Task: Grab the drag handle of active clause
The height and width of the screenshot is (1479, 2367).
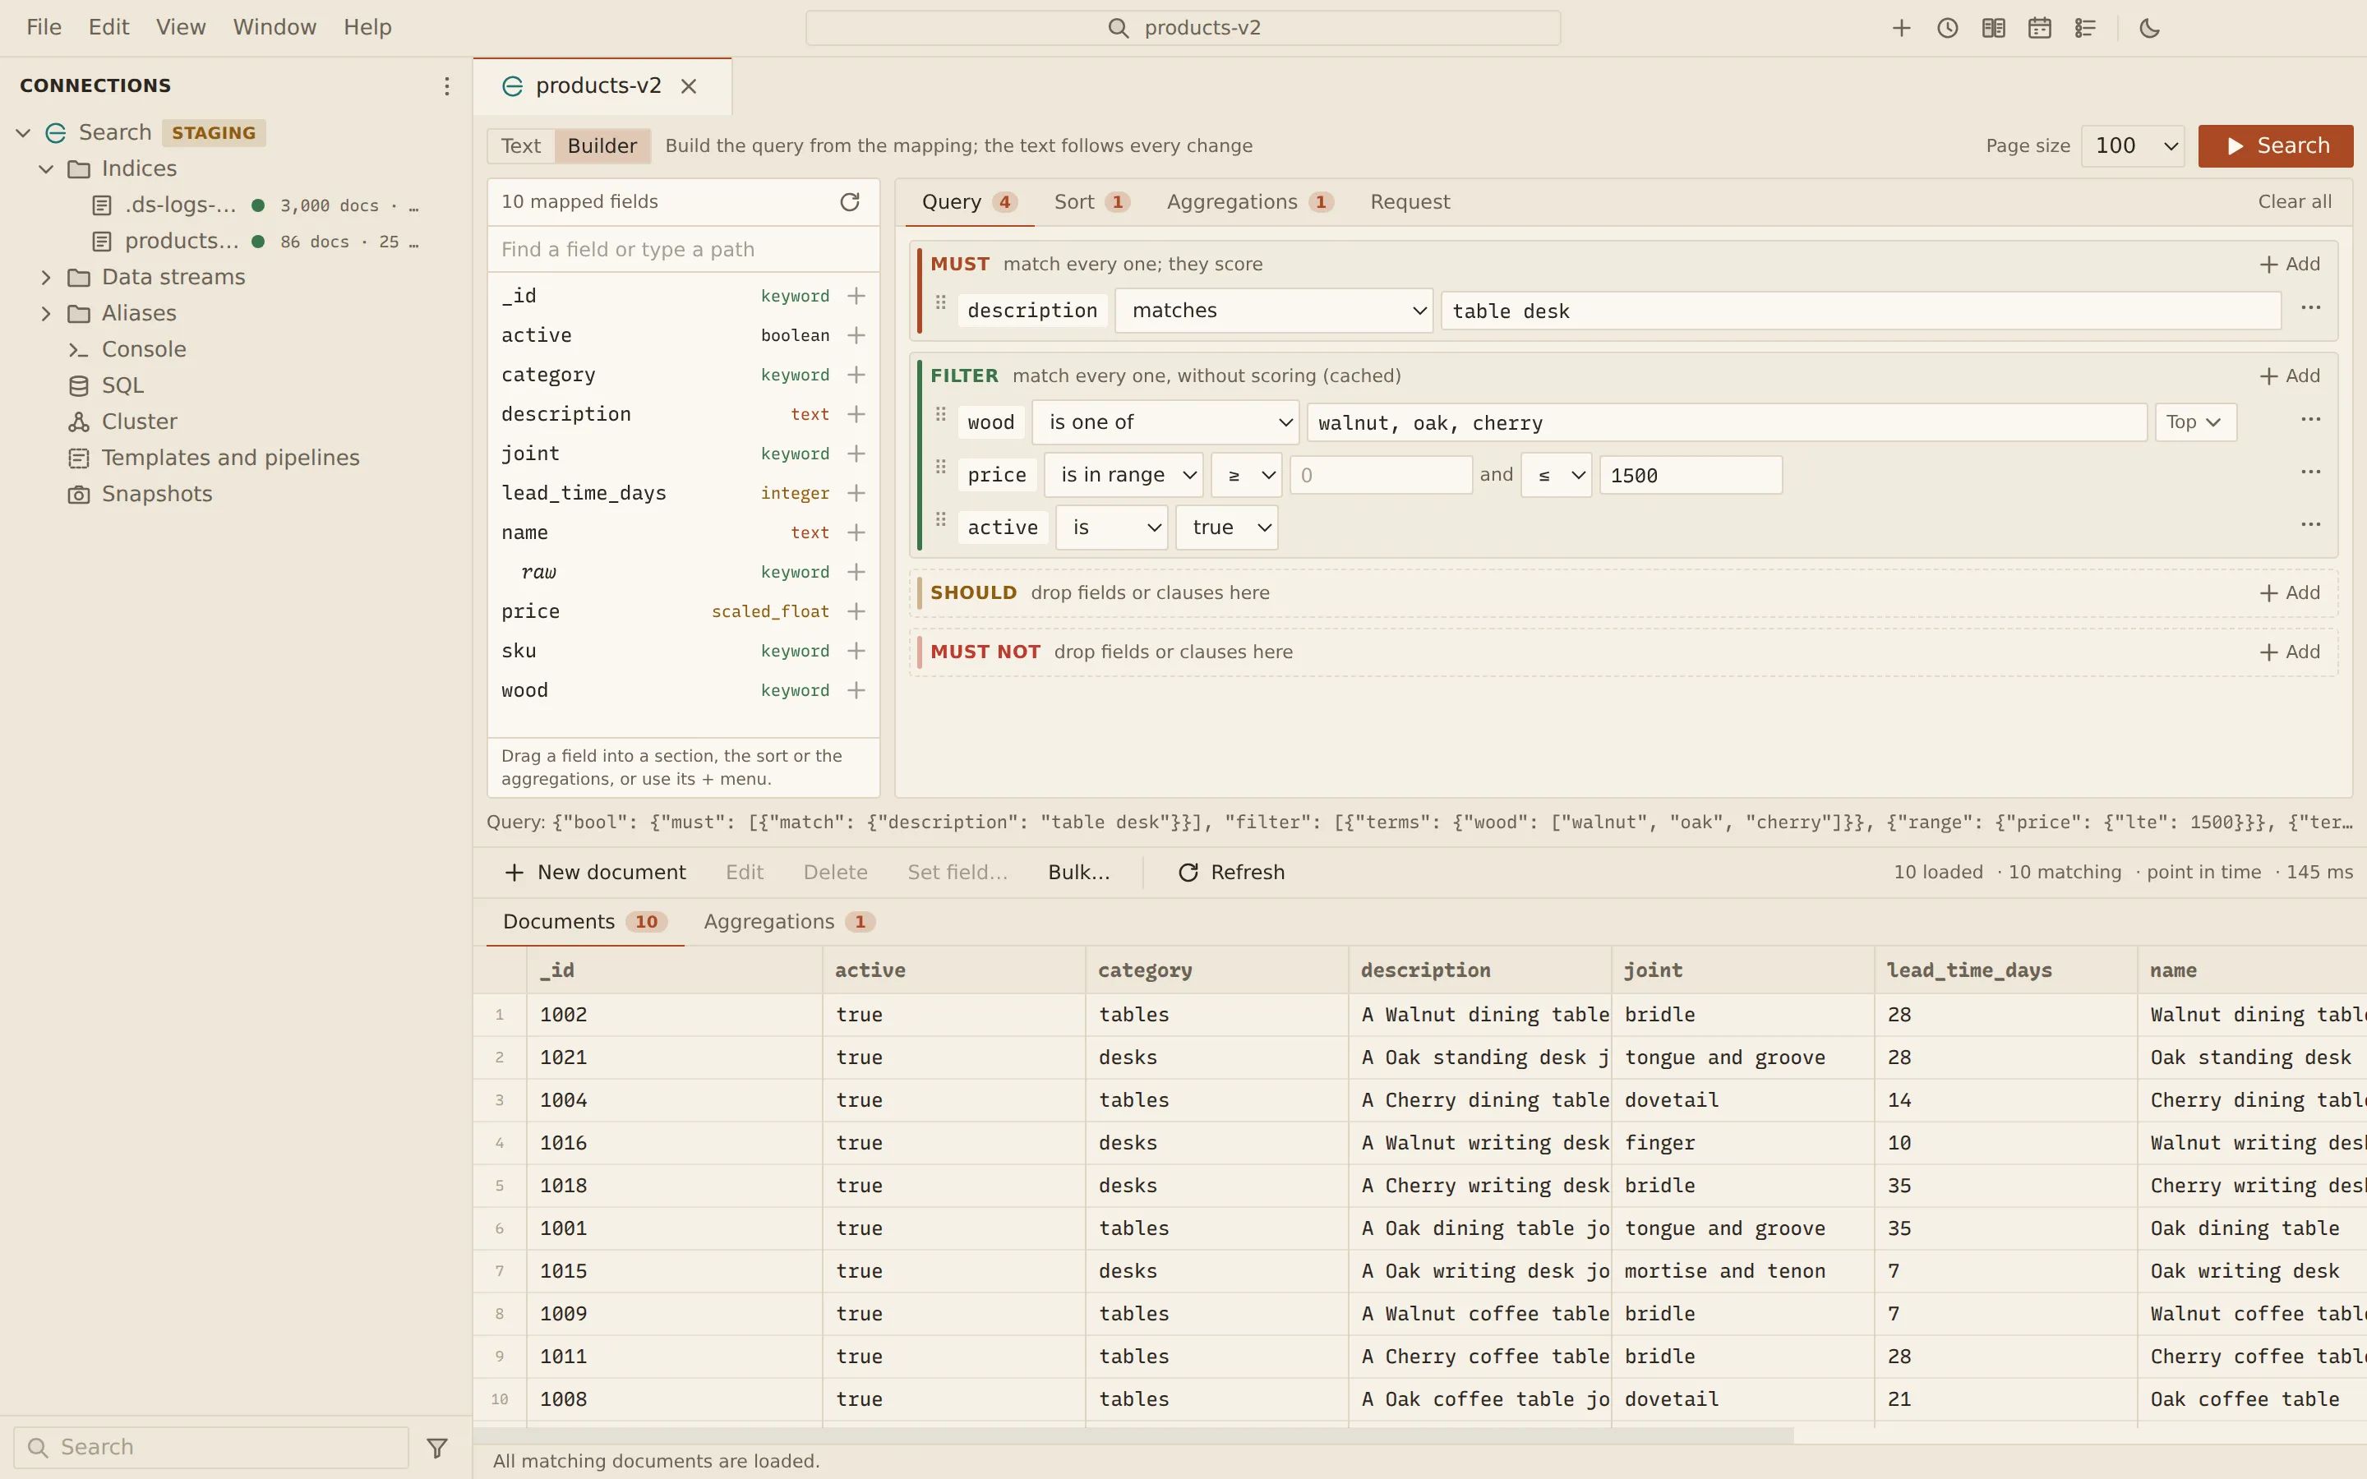Action: (x=940, y=519)
